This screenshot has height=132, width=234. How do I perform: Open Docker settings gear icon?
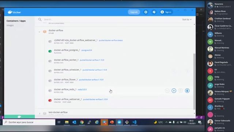coord(146,12)
